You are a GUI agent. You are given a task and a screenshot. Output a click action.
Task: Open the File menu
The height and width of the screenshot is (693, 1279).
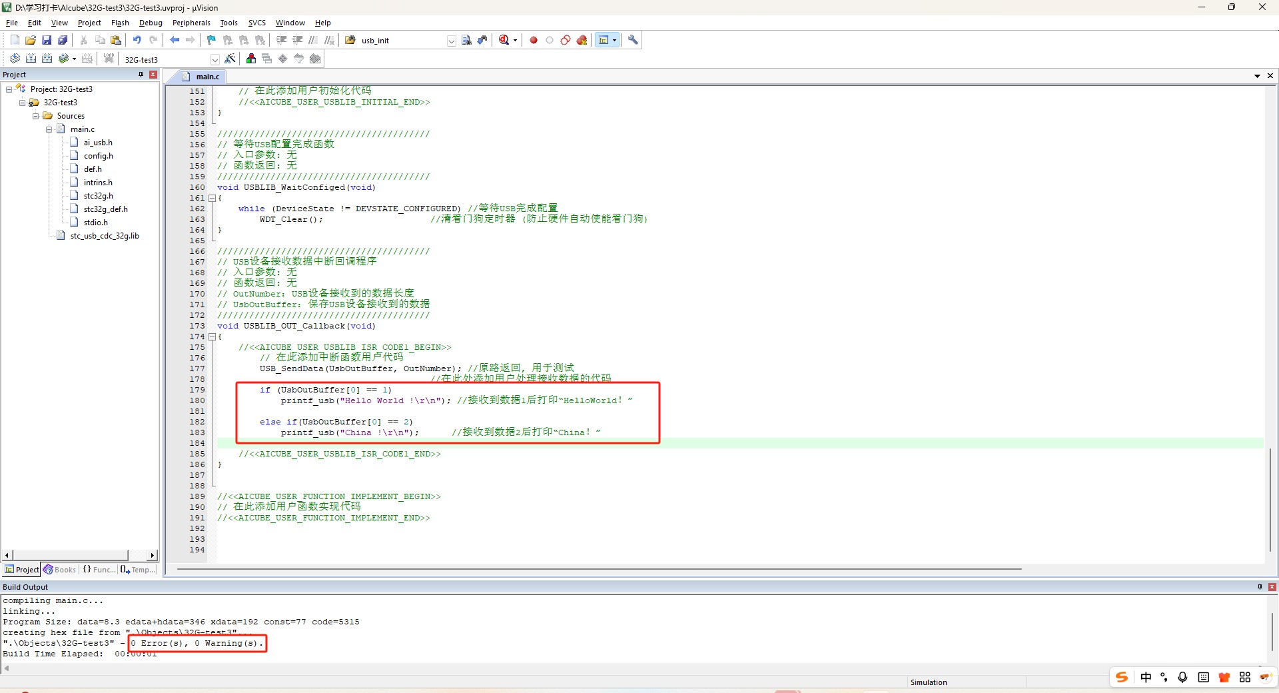(x=12, y=23)
